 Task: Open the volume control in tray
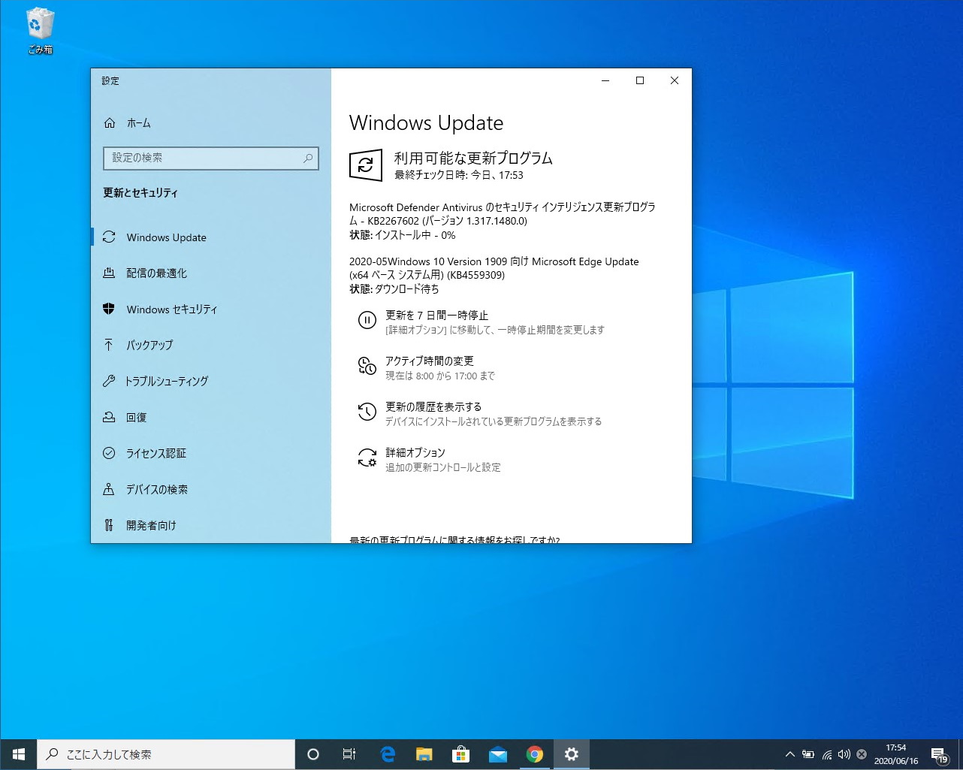click(x=844, y=754)
